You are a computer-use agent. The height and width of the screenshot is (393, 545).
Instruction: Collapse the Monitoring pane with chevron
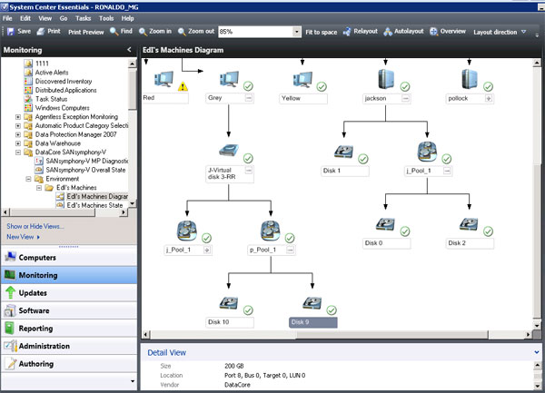(x=129, y=50)
